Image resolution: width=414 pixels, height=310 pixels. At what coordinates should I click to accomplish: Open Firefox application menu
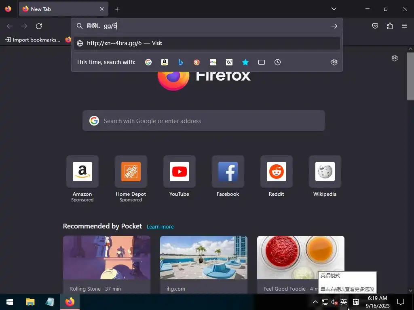click(404, 26)
